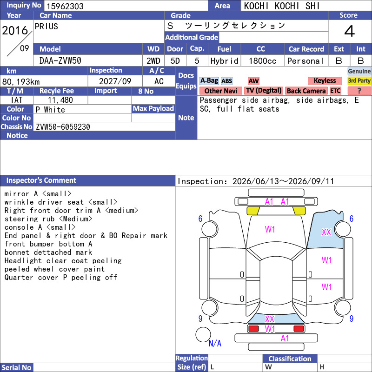
Task: Select the AW equipment badge
Action: coord(253,81)
